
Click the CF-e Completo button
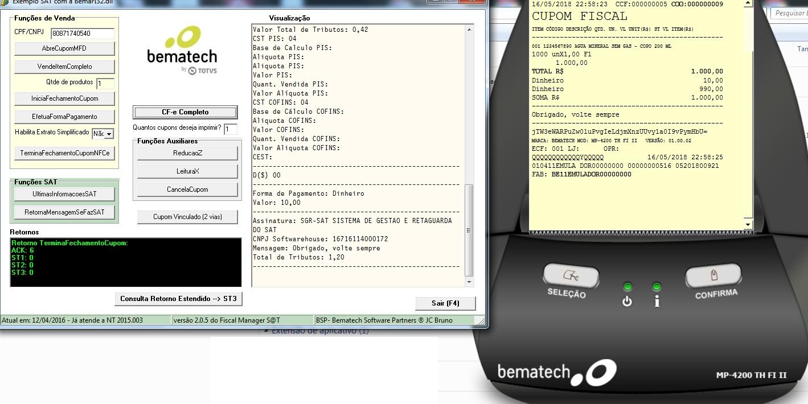(x=185, y=112)
